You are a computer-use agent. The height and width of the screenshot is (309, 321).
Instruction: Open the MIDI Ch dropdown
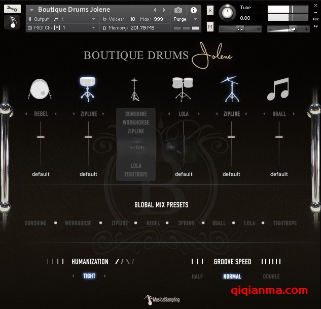point(62,28)
